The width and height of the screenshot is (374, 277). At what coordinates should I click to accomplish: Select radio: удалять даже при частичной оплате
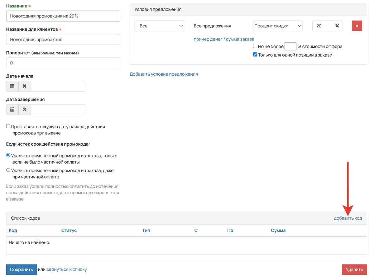(x=8, y=170)
